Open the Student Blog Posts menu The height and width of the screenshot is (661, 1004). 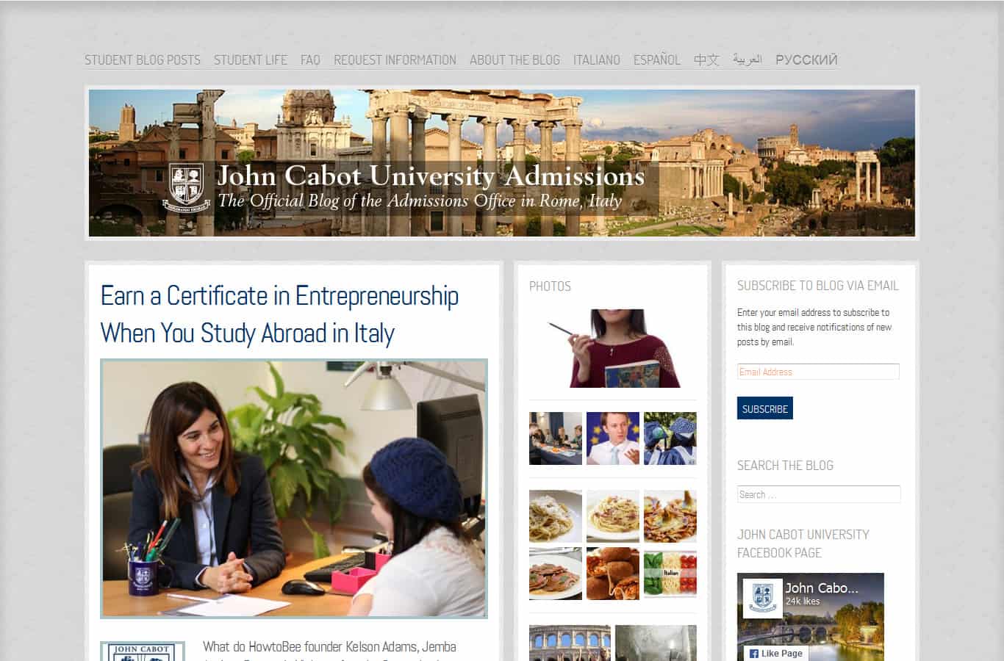coord(143,60)
